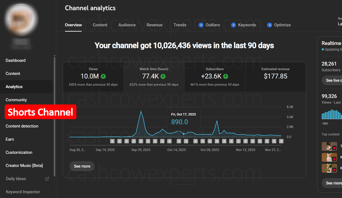Click the Daily Ideas external link icon

(x=47, y=179)
